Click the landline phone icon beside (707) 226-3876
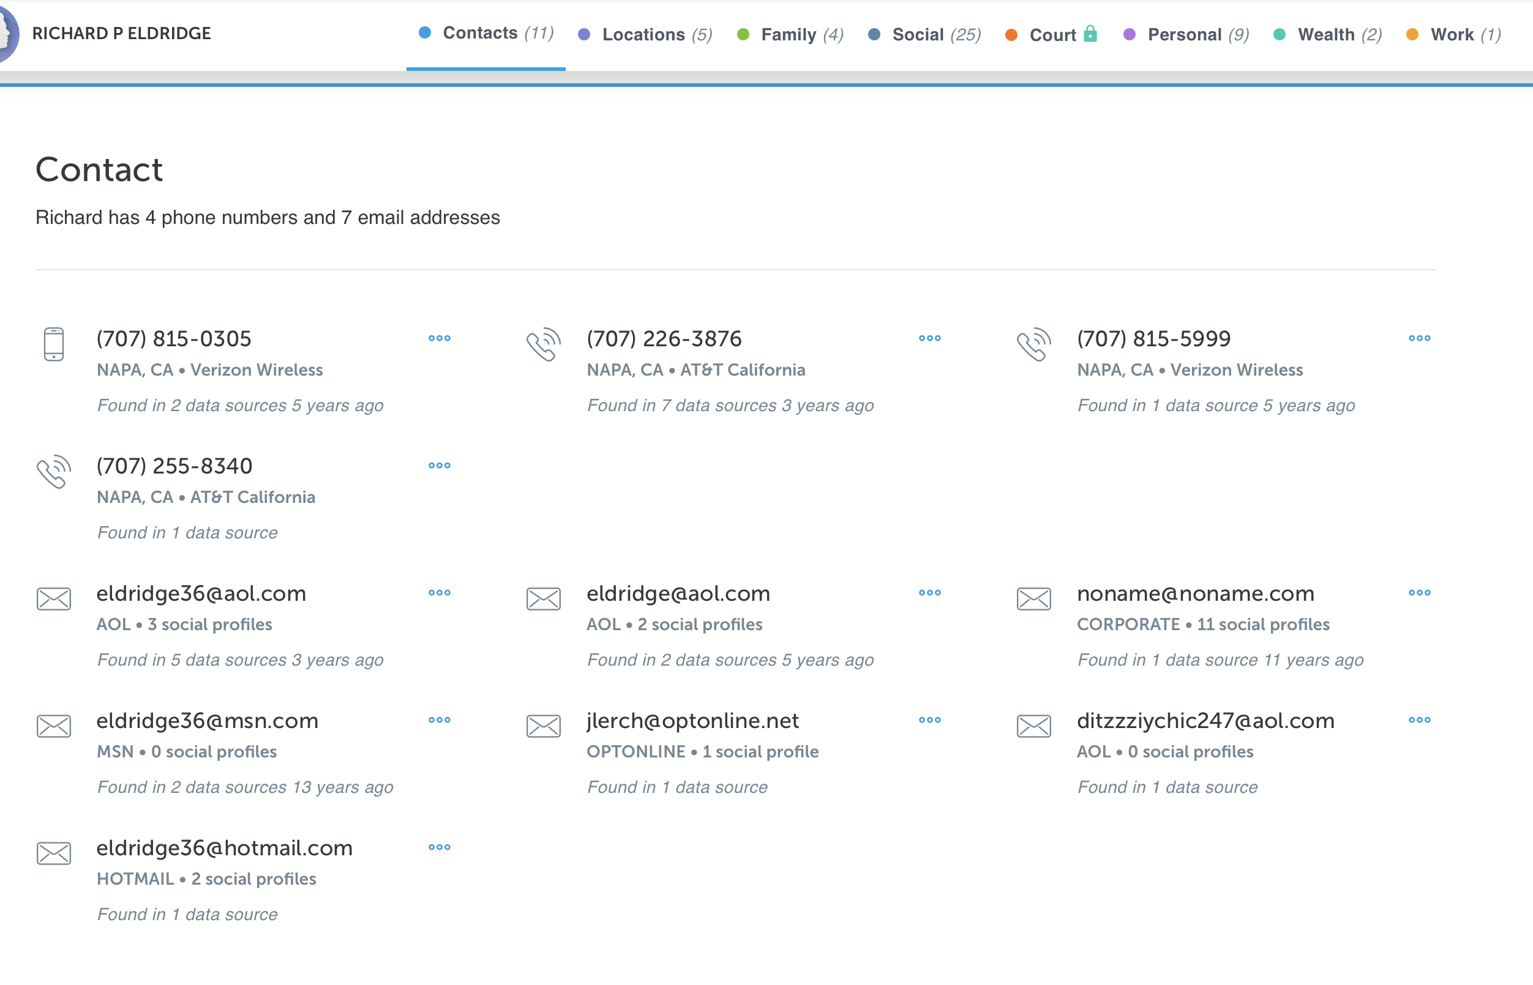This screenshot has height=985, width=1533. 544,344
